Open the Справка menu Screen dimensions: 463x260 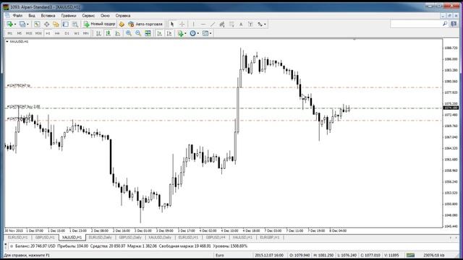pyautogui.click(x=123, y=16)
